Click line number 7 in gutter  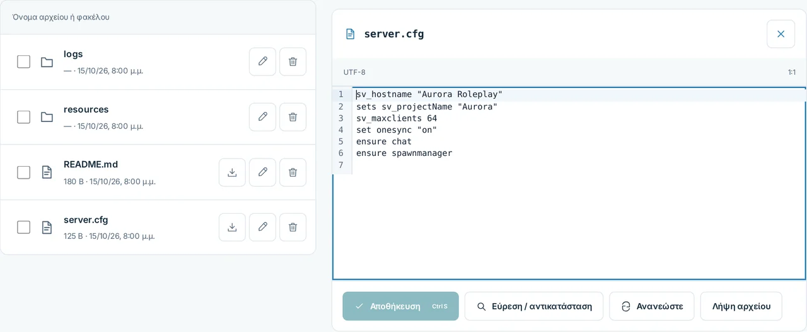point(340,165)
